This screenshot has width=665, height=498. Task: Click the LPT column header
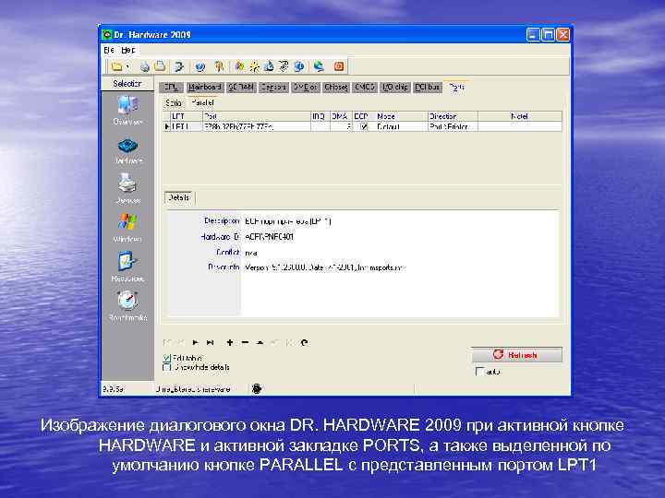click(x=187, y=116)
